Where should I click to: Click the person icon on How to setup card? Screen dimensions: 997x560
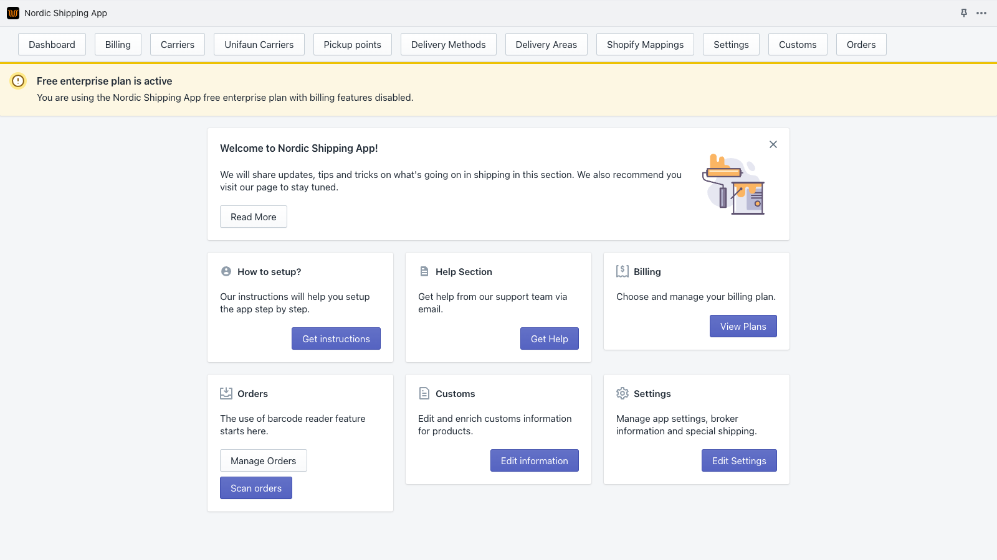226,271
